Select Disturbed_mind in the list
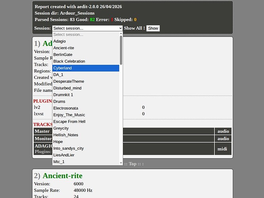 click(x=86, y=88)
